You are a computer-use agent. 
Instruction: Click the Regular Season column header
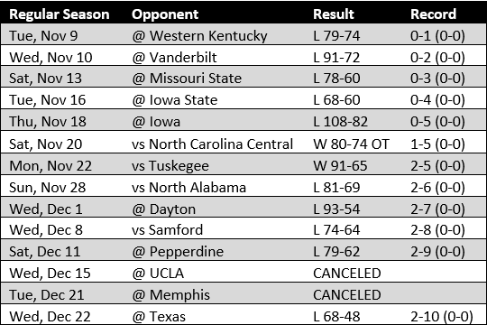(60, 14)
